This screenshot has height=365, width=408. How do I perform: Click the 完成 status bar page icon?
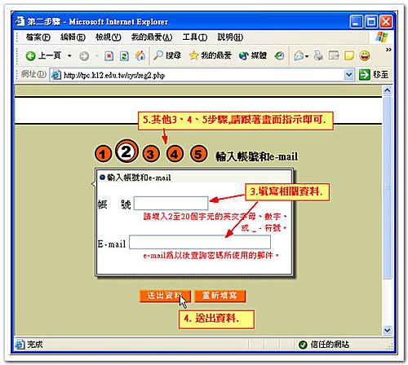(20, 345)
